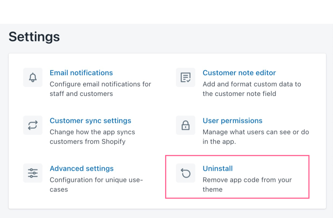Click "Configure email notifications for staff and customers" text

(100, 89)
